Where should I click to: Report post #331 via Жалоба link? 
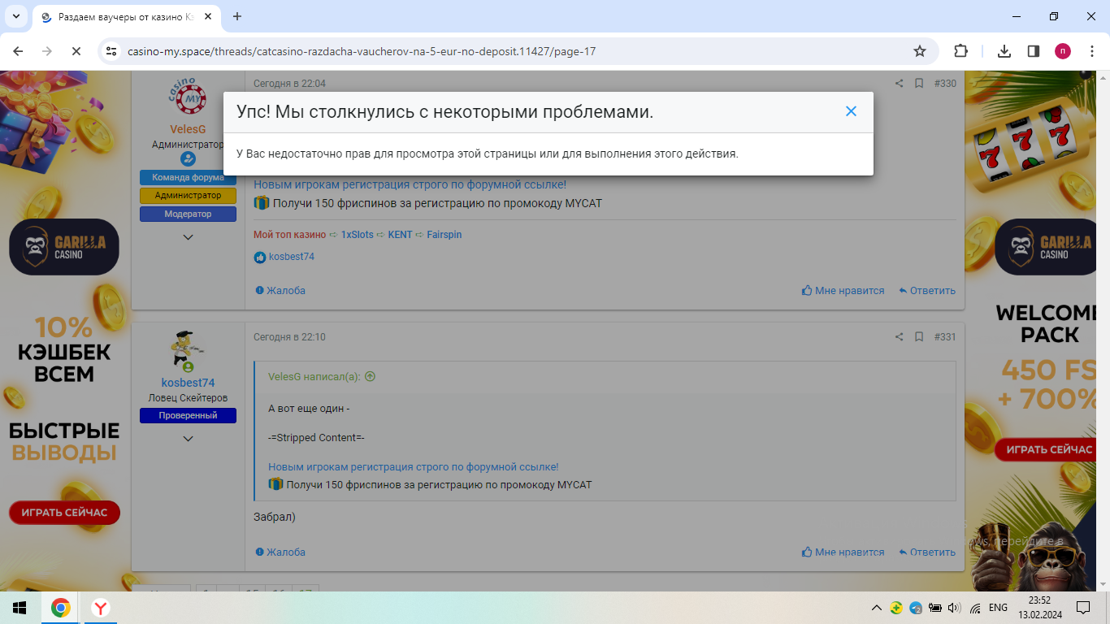click(x=280, y=552)
